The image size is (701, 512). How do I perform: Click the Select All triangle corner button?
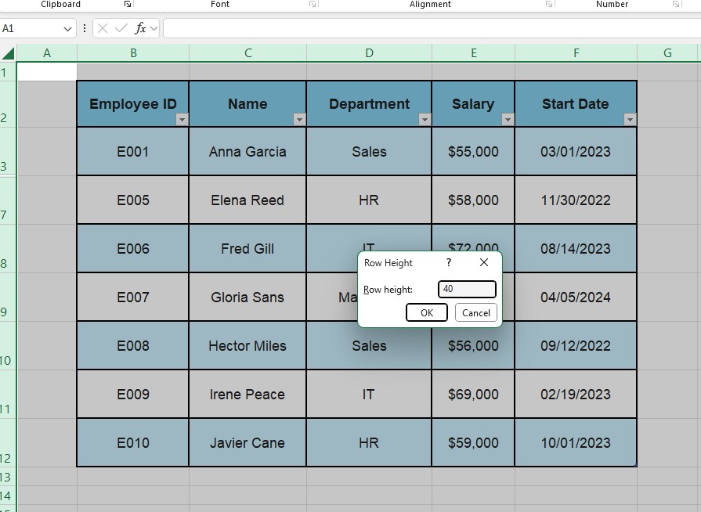coord(7,52)
